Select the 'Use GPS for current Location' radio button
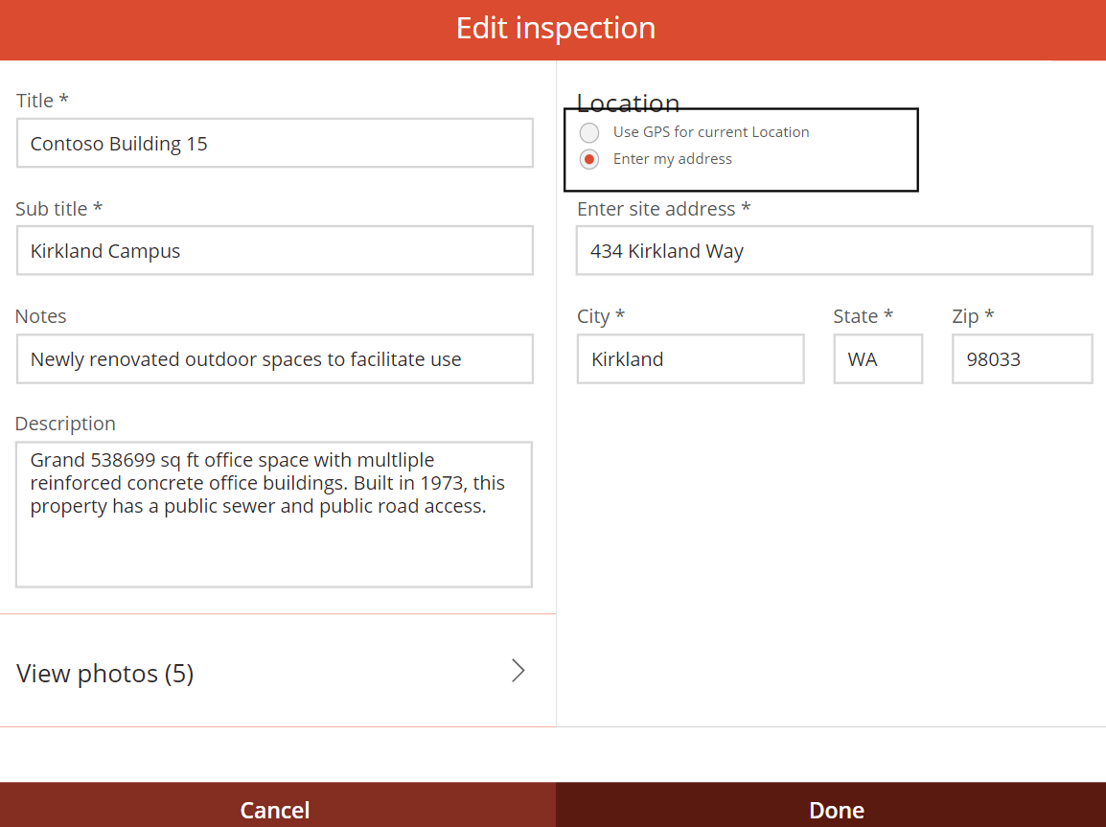The image size is (1106, 827). [588, 132]
